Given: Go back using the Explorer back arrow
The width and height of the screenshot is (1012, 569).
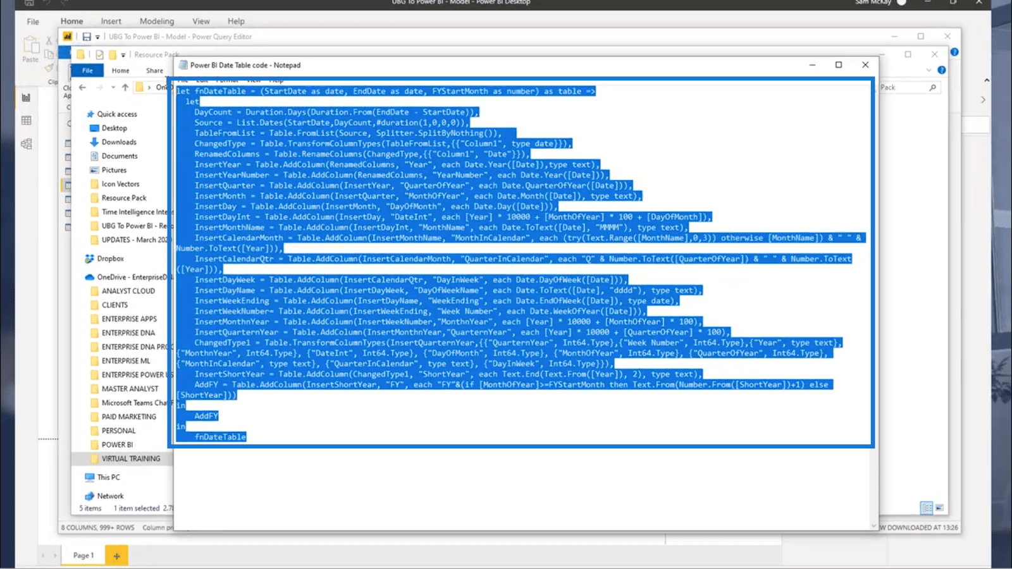Looking at the screenshot, I should [x=83, y=87].
